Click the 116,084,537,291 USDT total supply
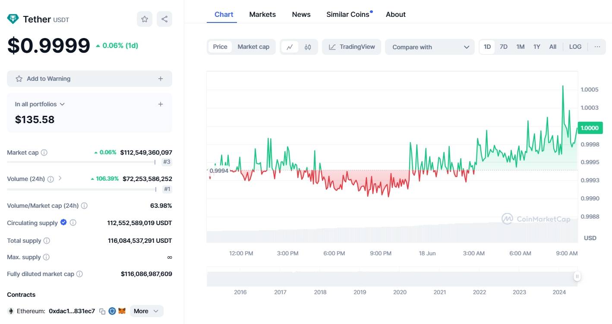This screenshot has height=324, width=612. (x=140, y=241)
